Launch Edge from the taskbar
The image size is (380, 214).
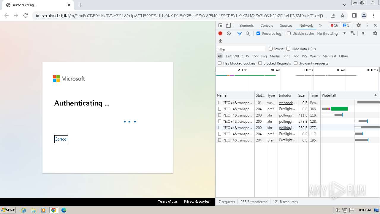pos(64,210)
